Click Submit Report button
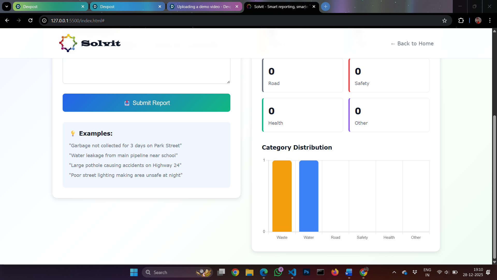The height and width of the screenshot is (280, 497). pos(147,103)
